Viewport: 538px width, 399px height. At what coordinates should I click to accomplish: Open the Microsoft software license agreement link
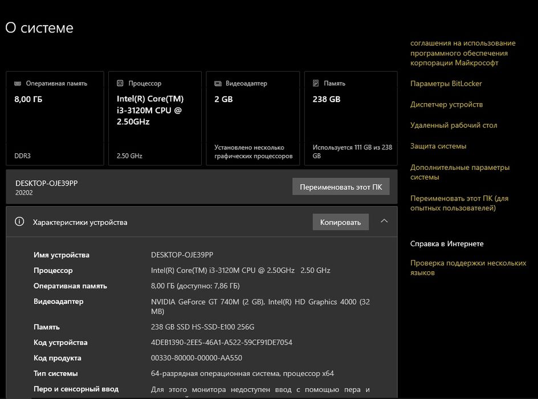coord(463,53)
